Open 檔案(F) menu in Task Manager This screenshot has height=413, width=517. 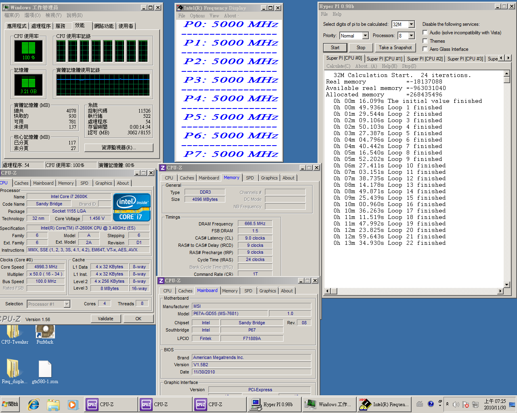coord(12,15)
